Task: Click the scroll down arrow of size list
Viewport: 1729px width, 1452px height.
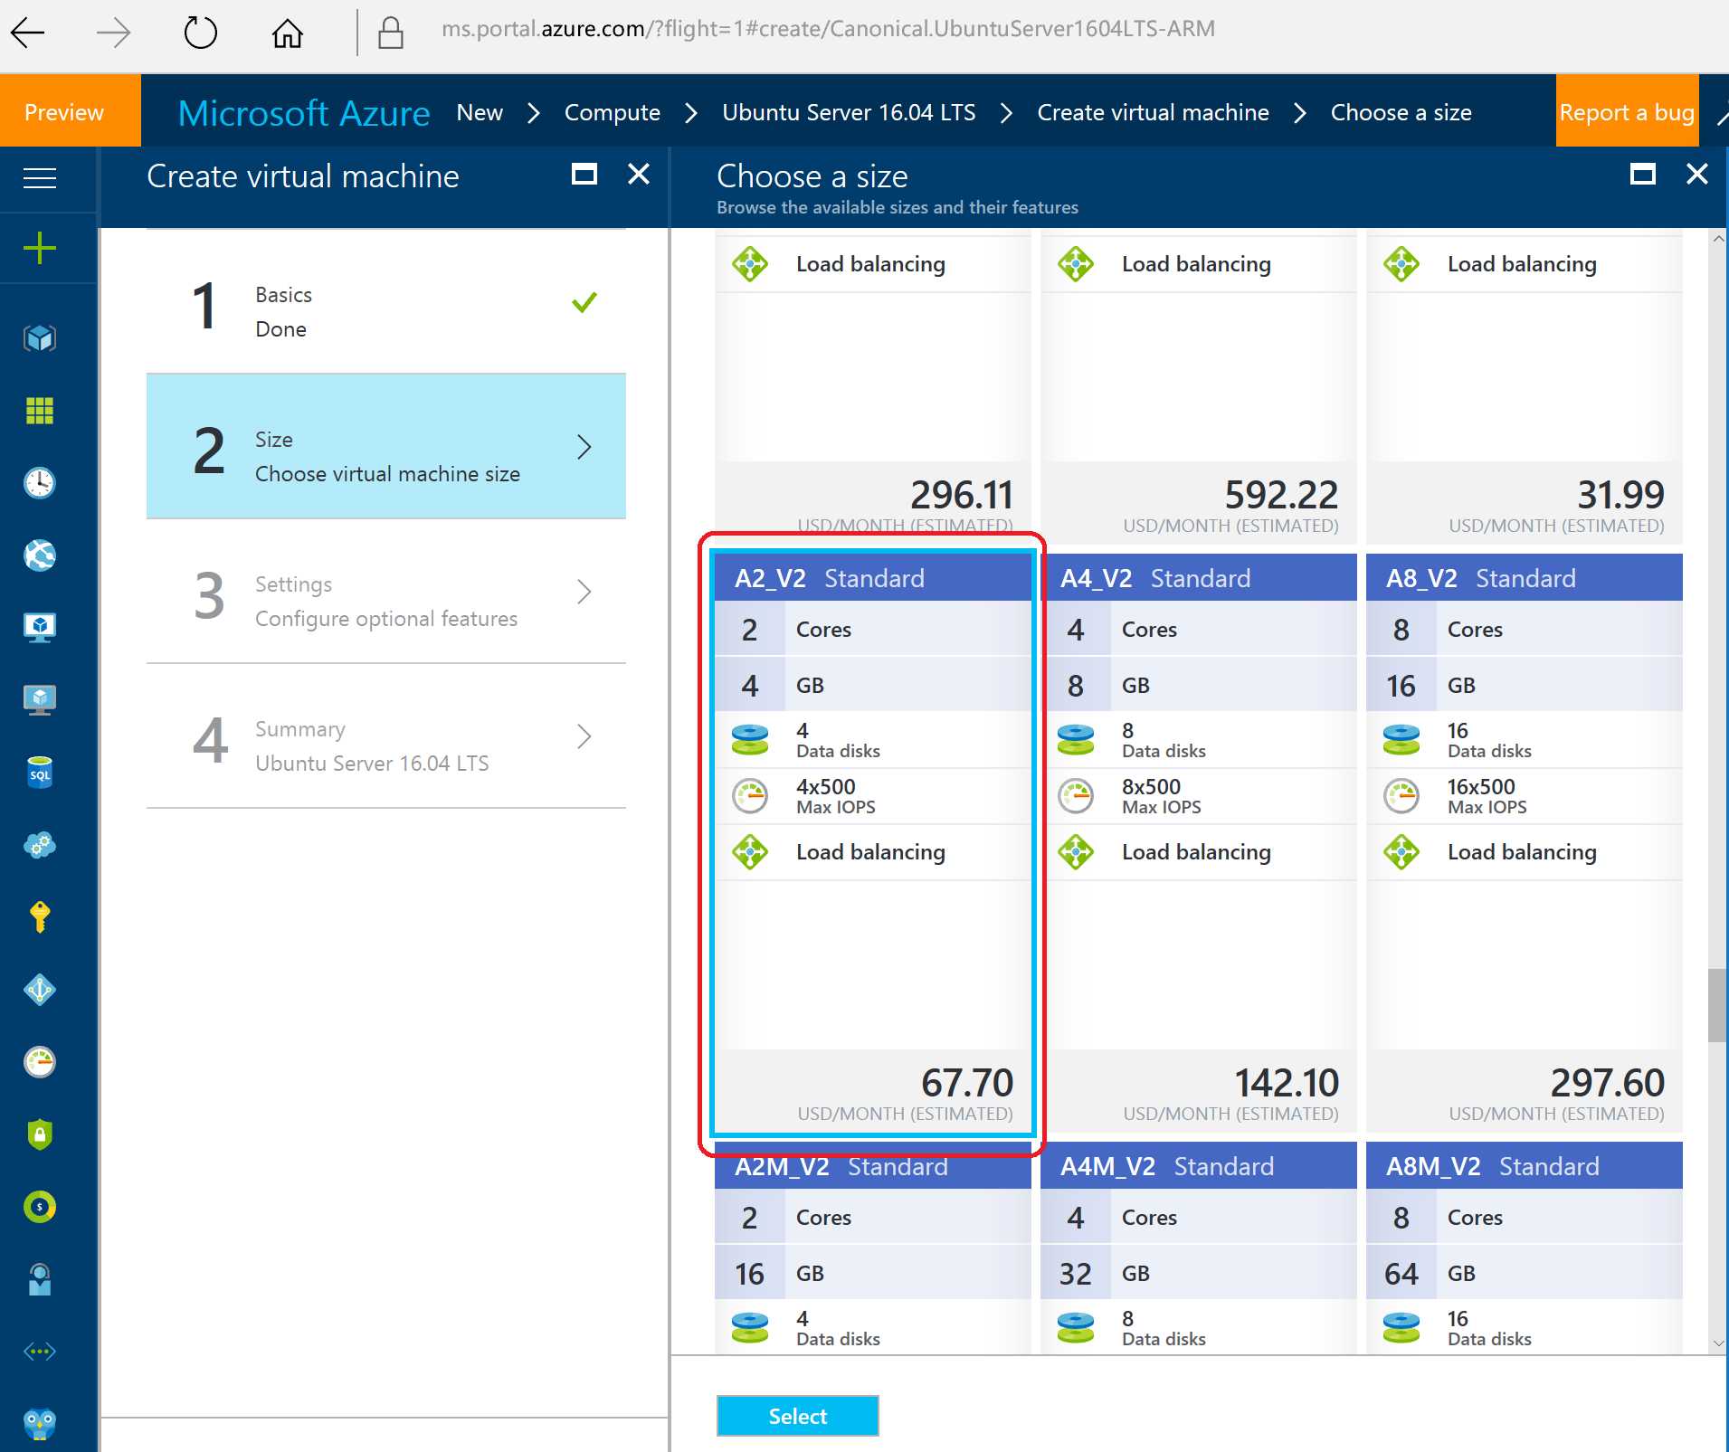Action: click(1718, 1344)
